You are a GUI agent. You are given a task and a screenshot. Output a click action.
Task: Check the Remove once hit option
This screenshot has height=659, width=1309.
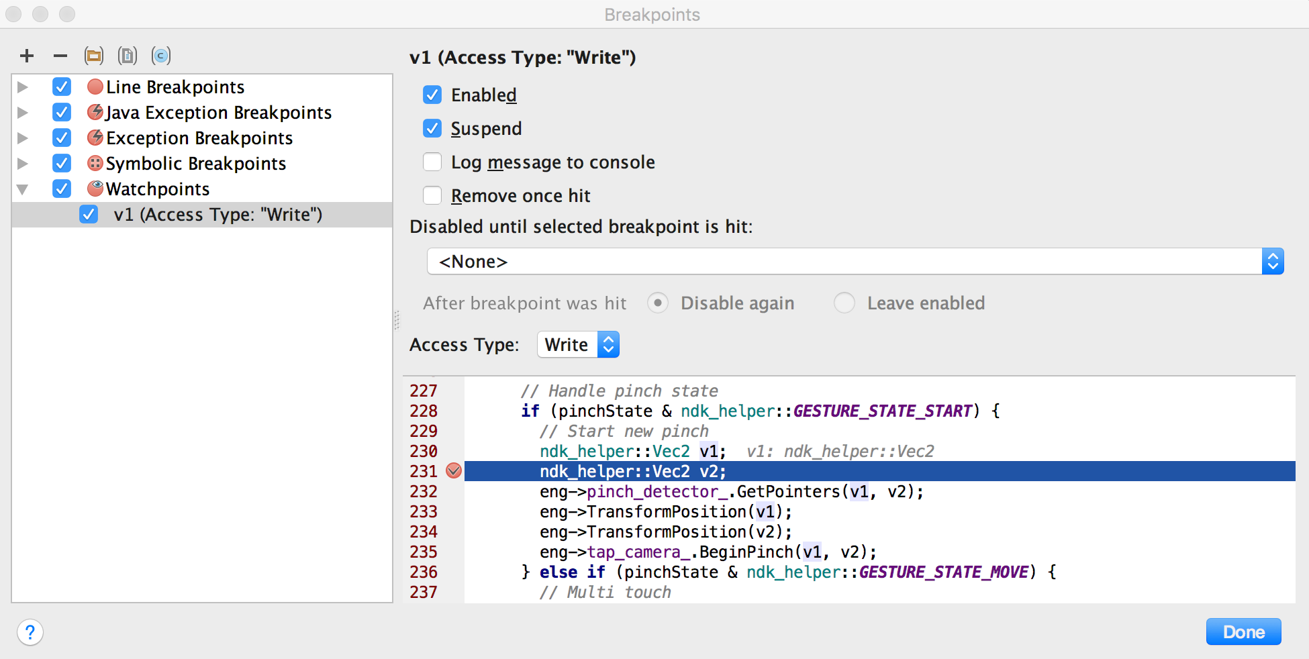(432, 196)
